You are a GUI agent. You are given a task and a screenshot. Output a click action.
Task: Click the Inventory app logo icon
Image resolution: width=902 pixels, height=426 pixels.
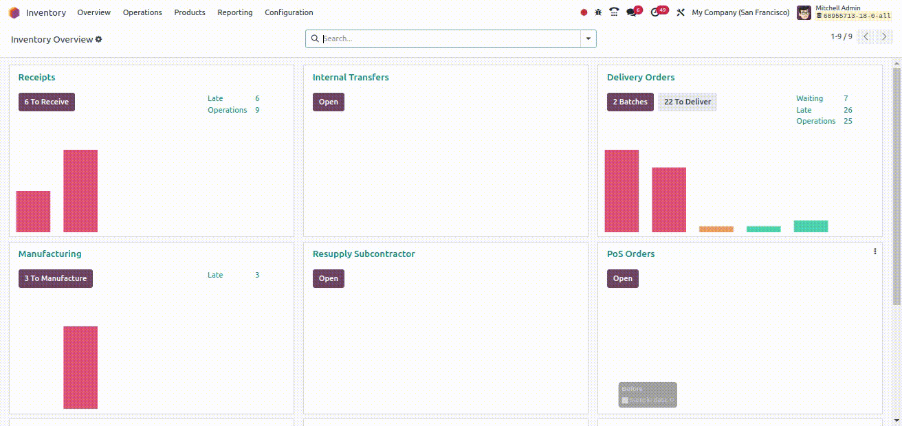(14, 12)
